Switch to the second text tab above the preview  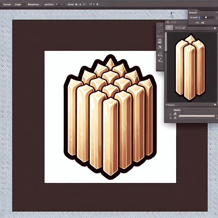(x=180, y=28)
